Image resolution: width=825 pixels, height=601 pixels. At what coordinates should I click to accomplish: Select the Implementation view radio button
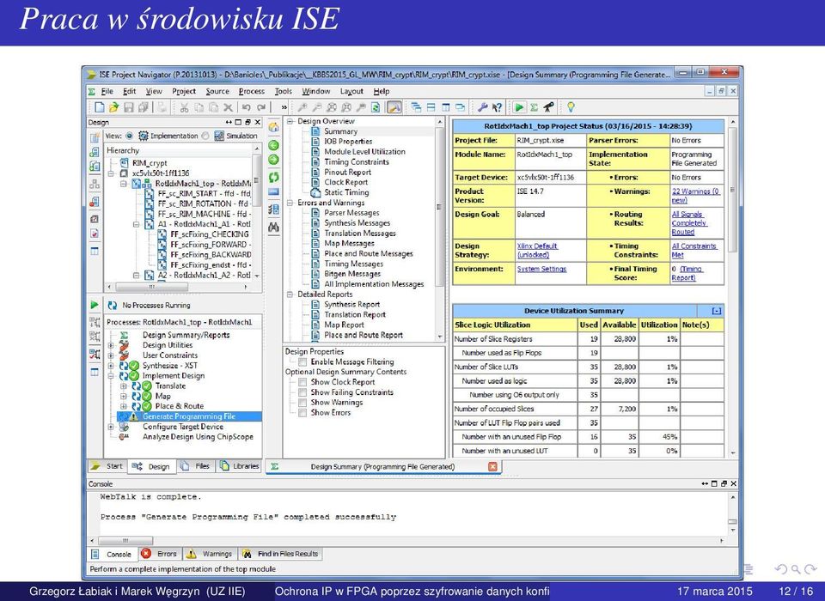(x=129, y=136)
